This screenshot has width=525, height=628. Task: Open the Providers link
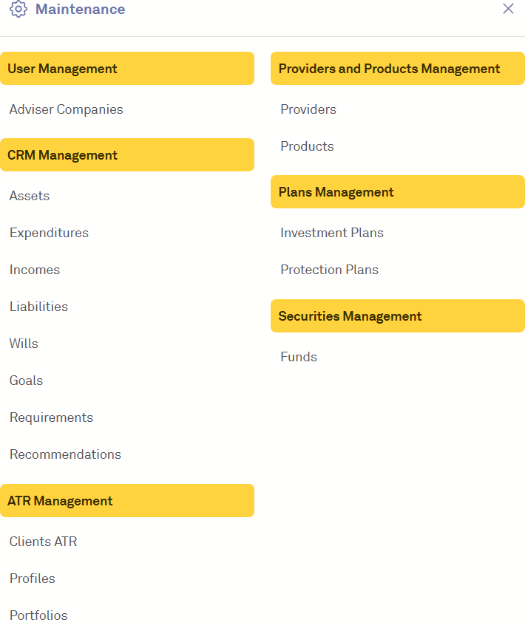[308, 109]
